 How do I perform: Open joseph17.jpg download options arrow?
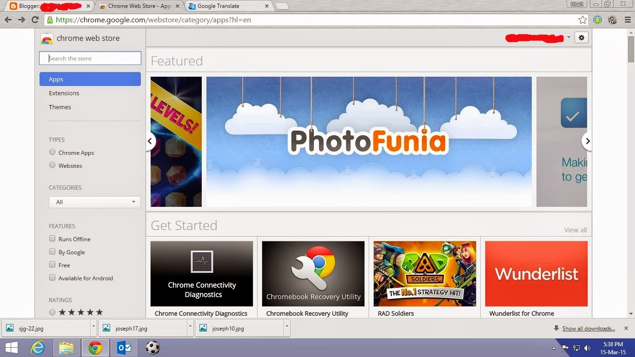pyautogui.click(x=190, y=328)
